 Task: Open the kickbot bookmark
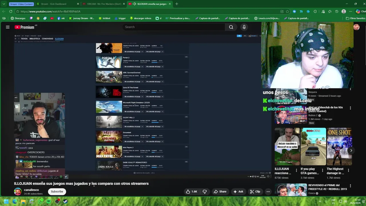104,18
